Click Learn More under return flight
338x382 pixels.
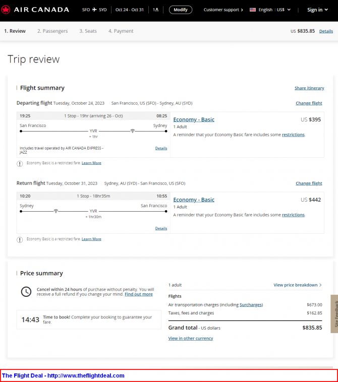point(91,239)
